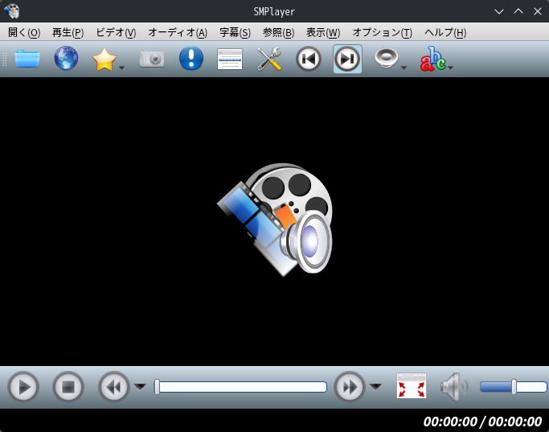
Task: Mute audio with the speaker icon
Action: (454, 387)
